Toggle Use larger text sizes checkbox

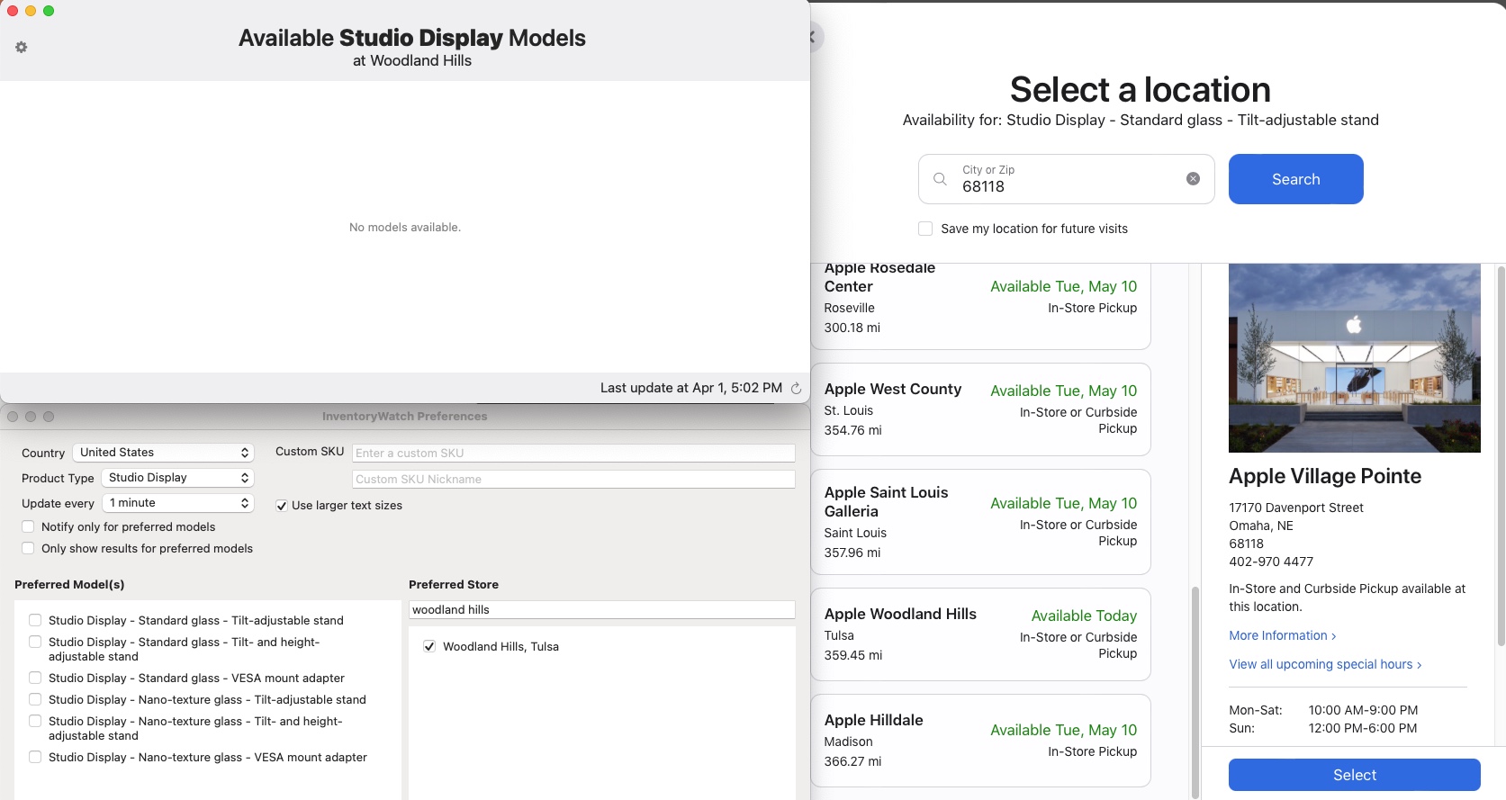tap(282, 506)
